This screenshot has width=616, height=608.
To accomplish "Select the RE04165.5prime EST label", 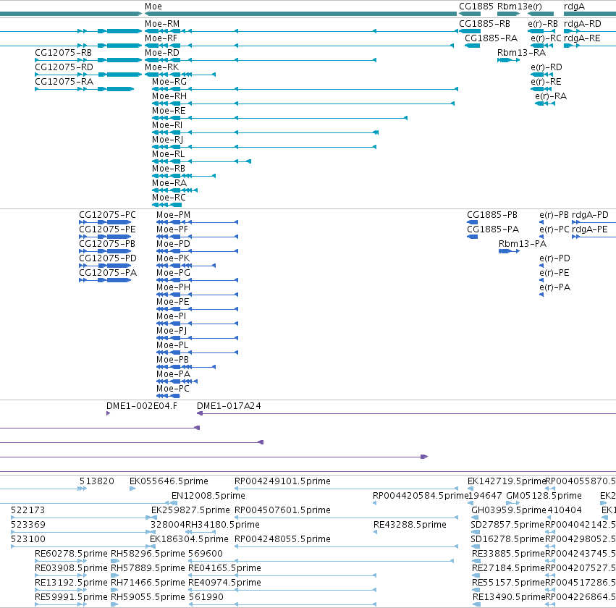I will point(224,568).
